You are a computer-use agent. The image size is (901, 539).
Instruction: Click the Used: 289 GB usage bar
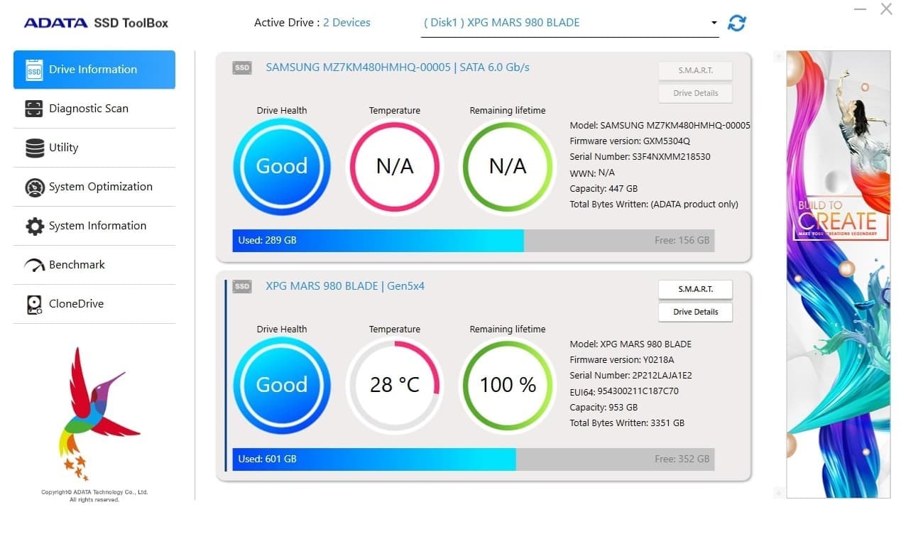pyautogui.click(x=378, y=241)
